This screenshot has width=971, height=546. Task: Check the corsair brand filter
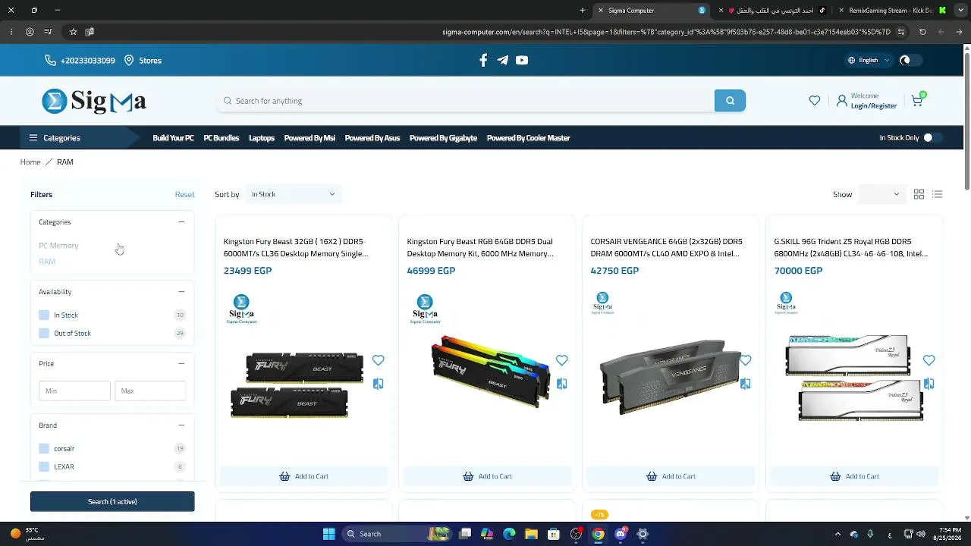tap(44, 449)
